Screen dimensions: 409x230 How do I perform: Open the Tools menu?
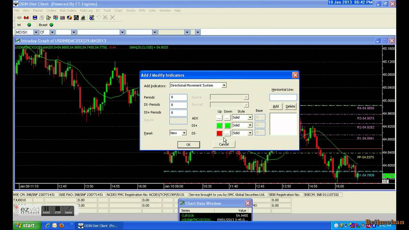[x=107, y=11]
